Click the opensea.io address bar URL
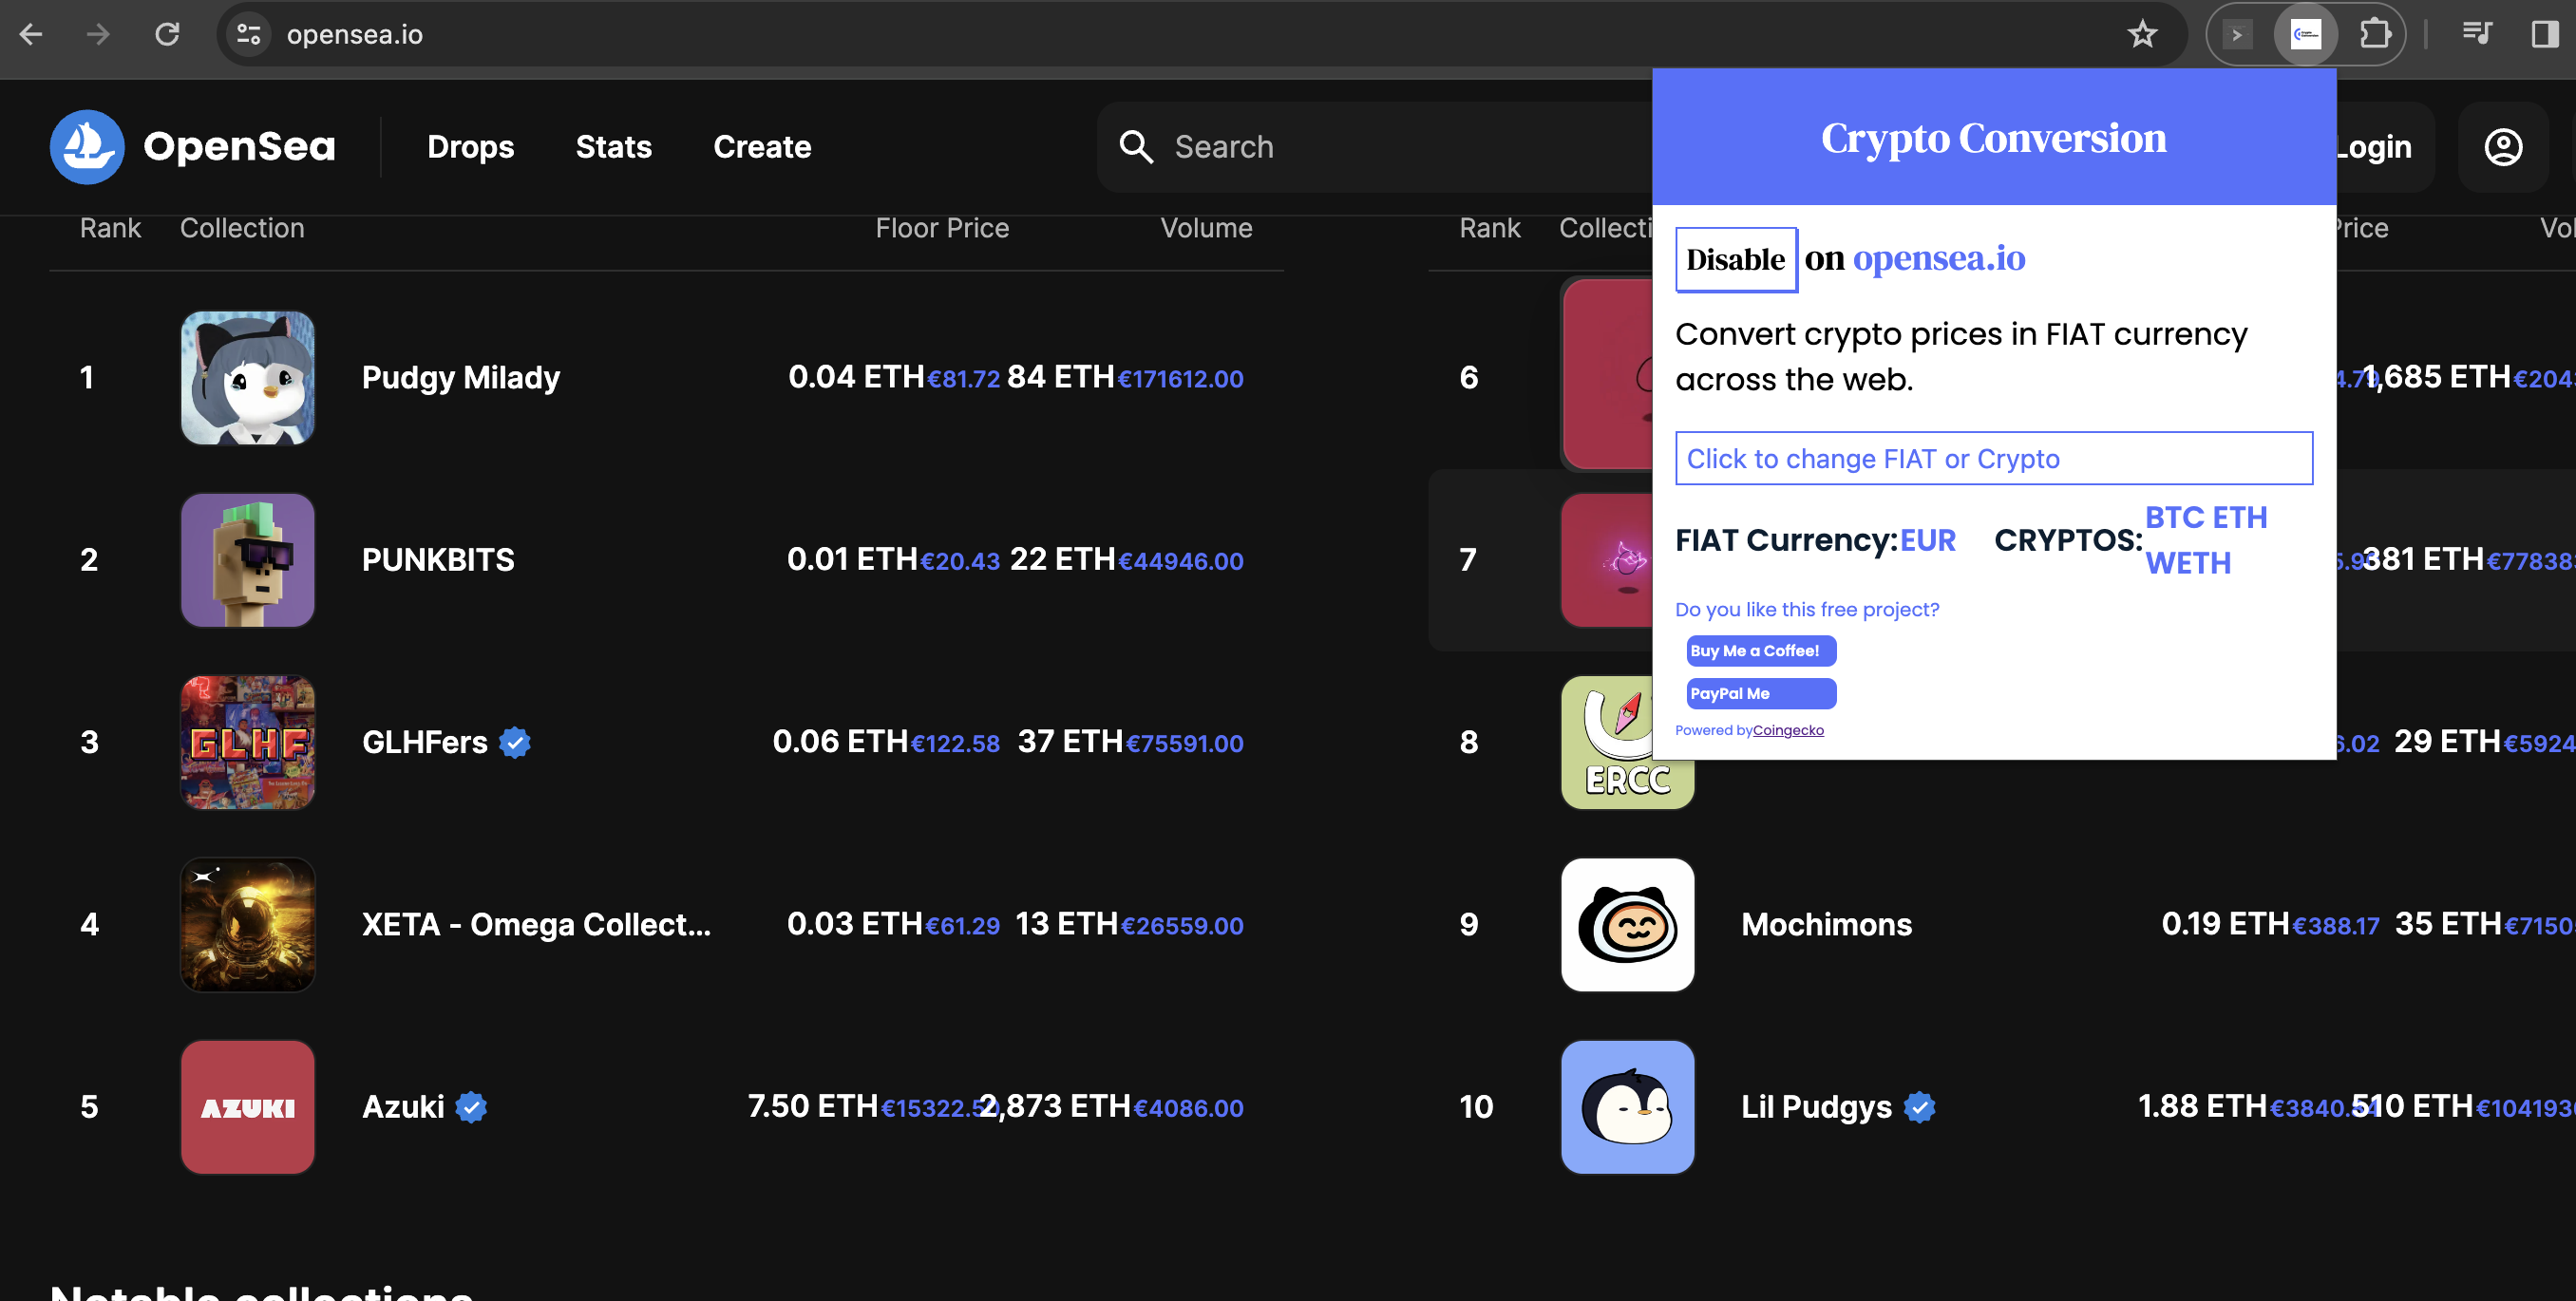The image size is (2576, 1301). 355,34
